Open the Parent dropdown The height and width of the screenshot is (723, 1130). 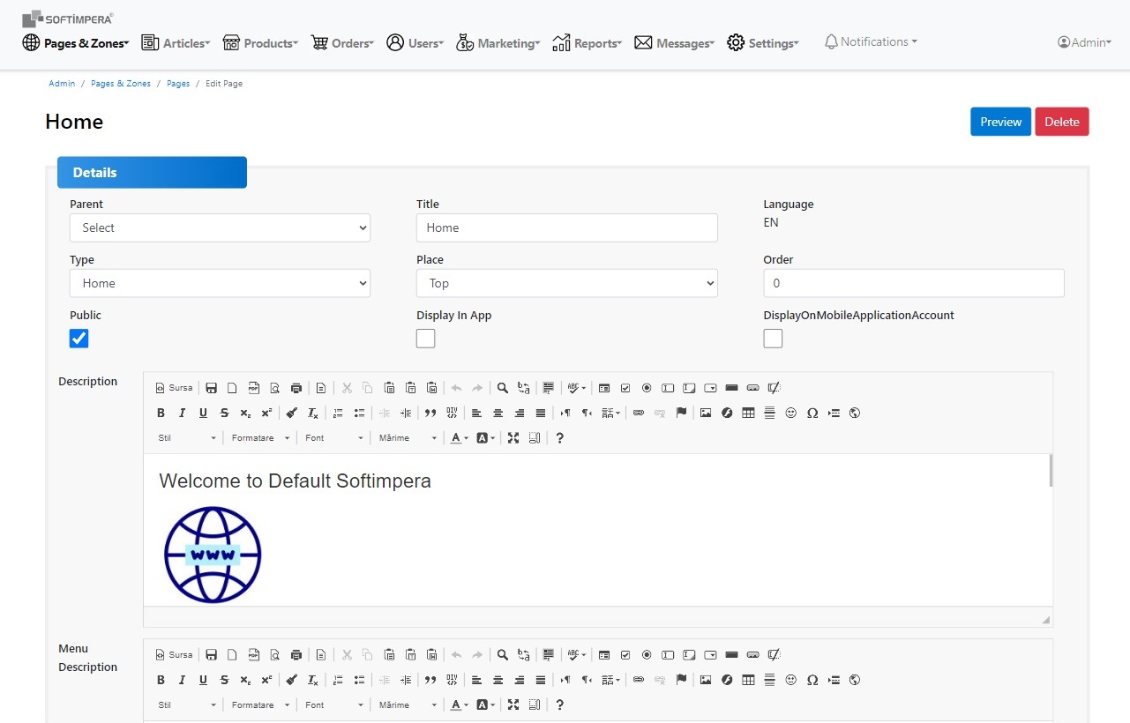[220, 227]
